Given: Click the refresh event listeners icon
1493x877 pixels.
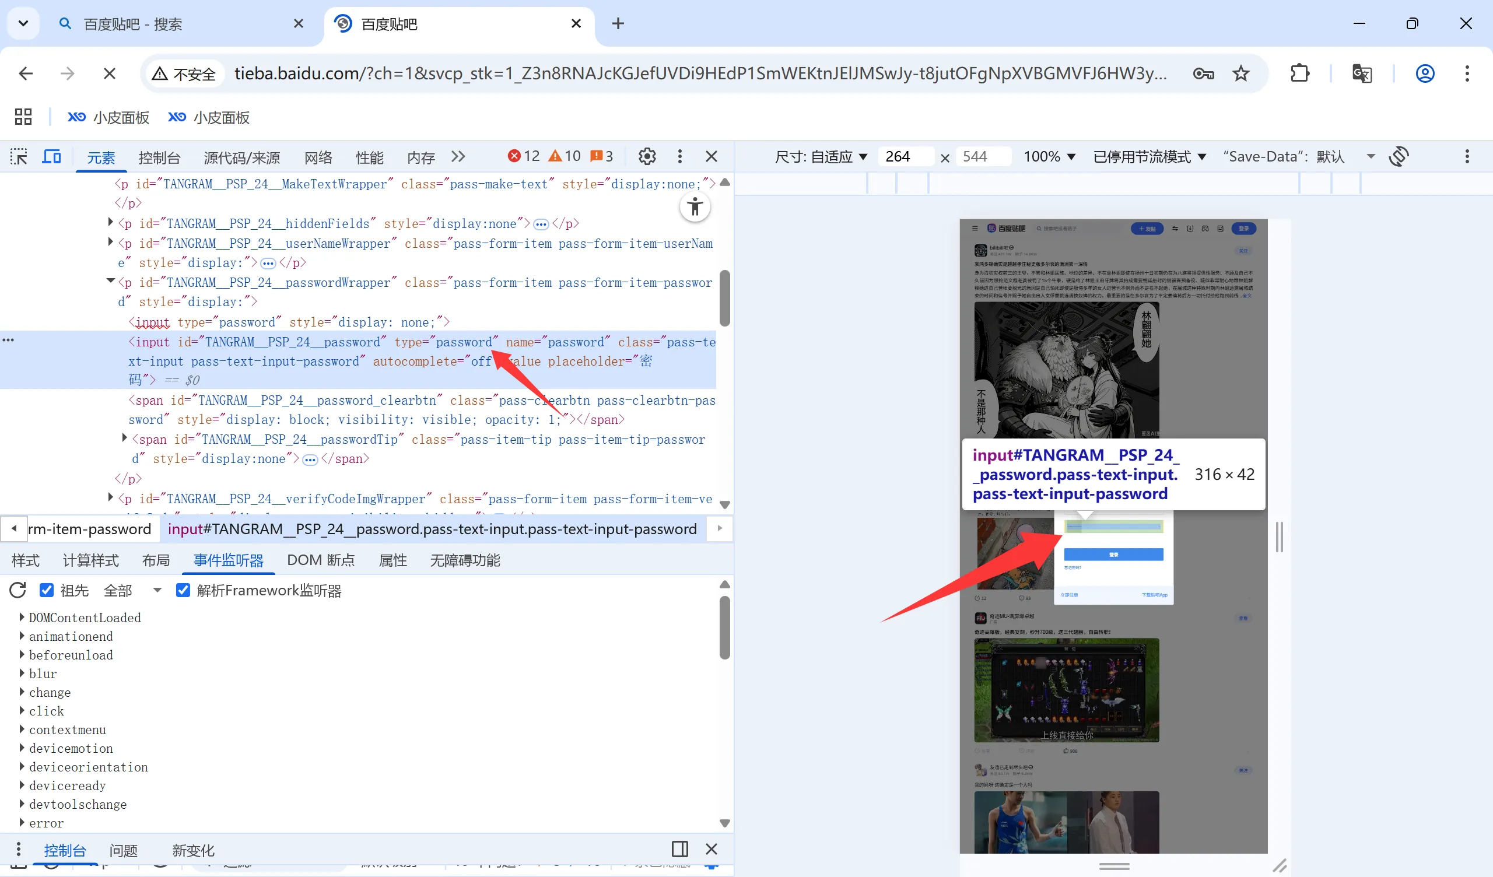Looking at the screenshot, I should coord(17,590).
